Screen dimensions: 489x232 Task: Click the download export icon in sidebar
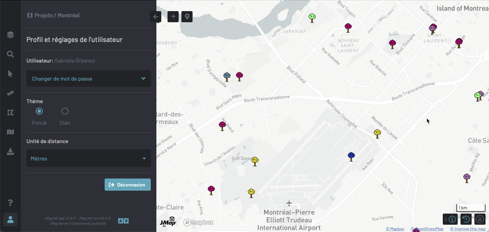10,151
